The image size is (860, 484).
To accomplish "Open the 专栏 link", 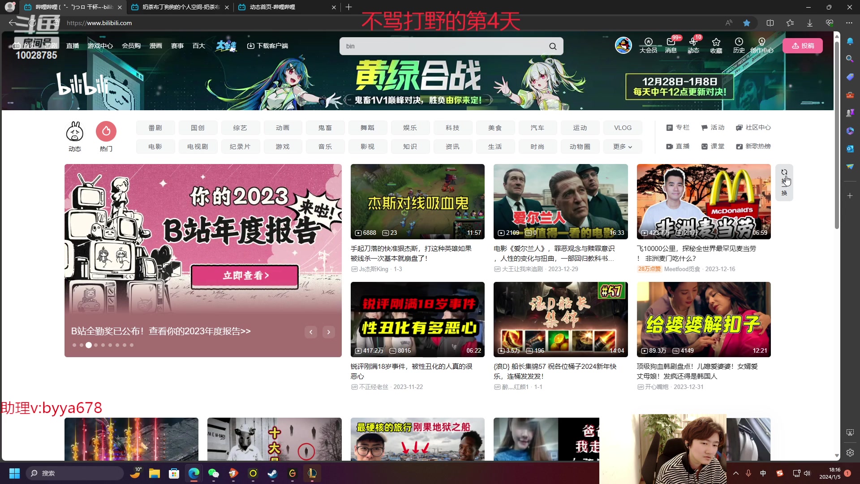I will pos(678,128).
